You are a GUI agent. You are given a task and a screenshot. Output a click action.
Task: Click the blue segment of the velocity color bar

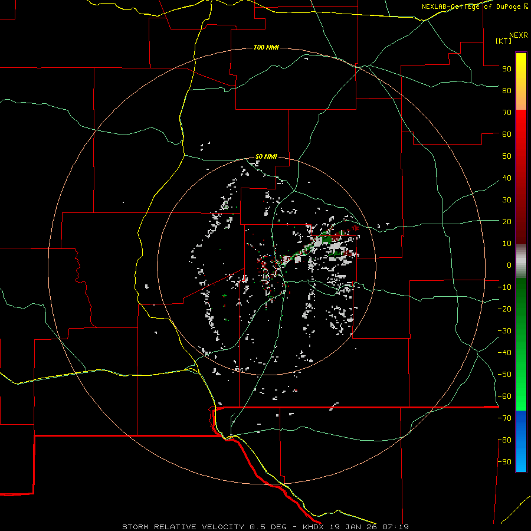tap(521, 441)
